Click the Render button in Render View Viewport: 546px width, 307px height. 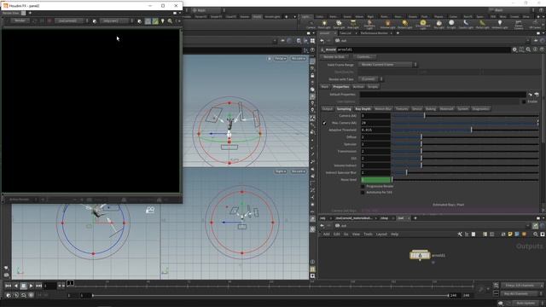pos(20,20)
